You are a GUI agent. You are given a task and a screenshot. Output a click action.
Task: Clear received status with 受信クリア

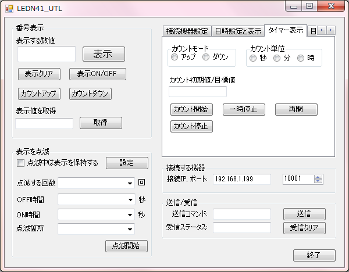point(304,228)
